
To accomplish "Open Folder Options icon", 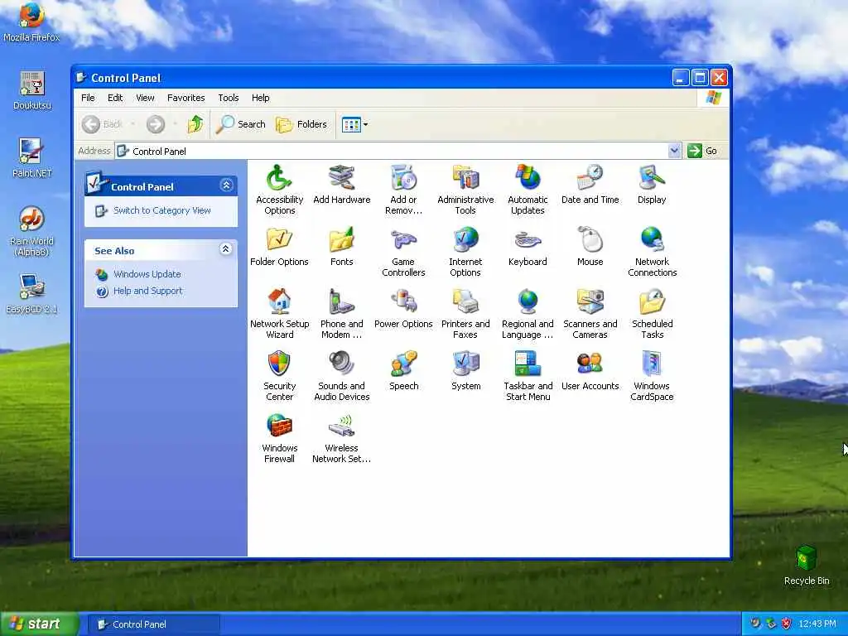I will (x=279, y=247).
